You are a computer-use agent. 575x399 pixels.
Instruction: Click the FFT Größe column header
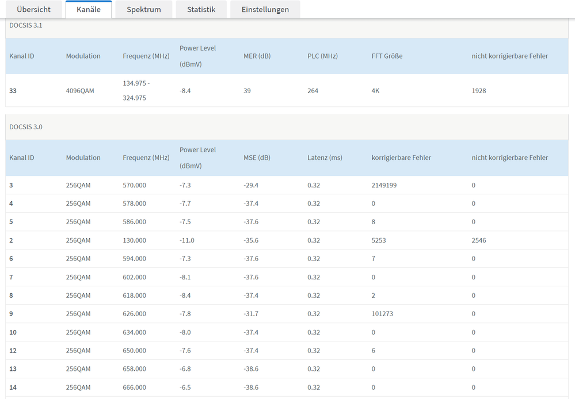(387, 56)
